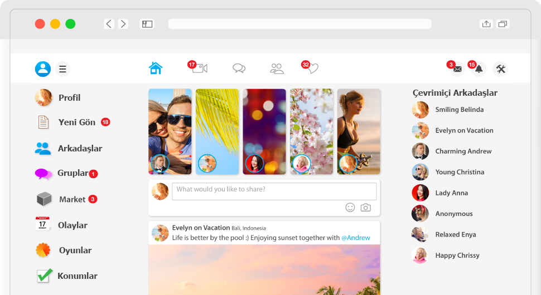This screenshot has height=295, width=541.
Task: Open the heart icon with 32 badge
Action: click(313, 68)
